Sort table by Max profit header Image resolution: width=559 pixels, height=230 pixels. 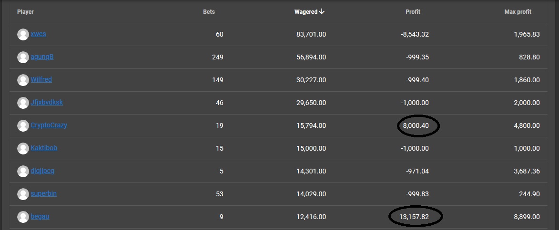(518, 12)
